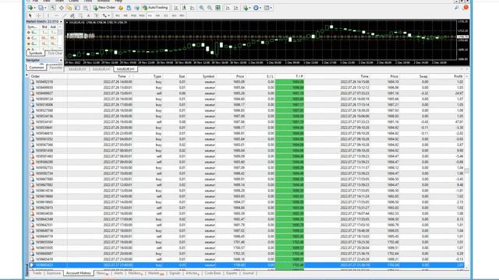Viewport: 499px width, 280px height.
Task: Open the News tab
Action: [x=102, y=273]
